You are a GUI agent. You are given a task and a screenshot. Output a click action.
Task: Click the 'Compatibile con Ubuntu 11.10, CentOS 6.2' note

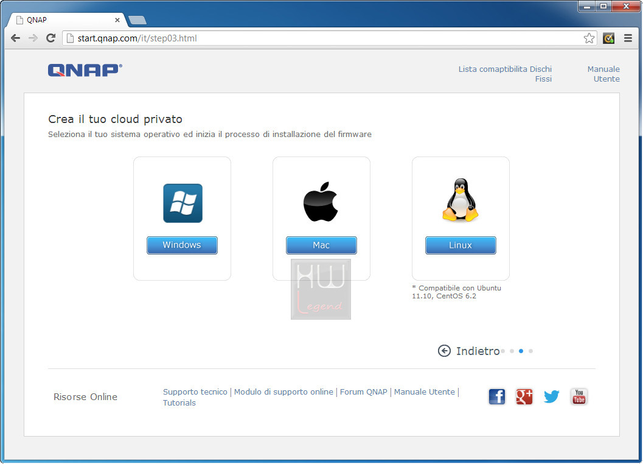click(x=456, y=292)
